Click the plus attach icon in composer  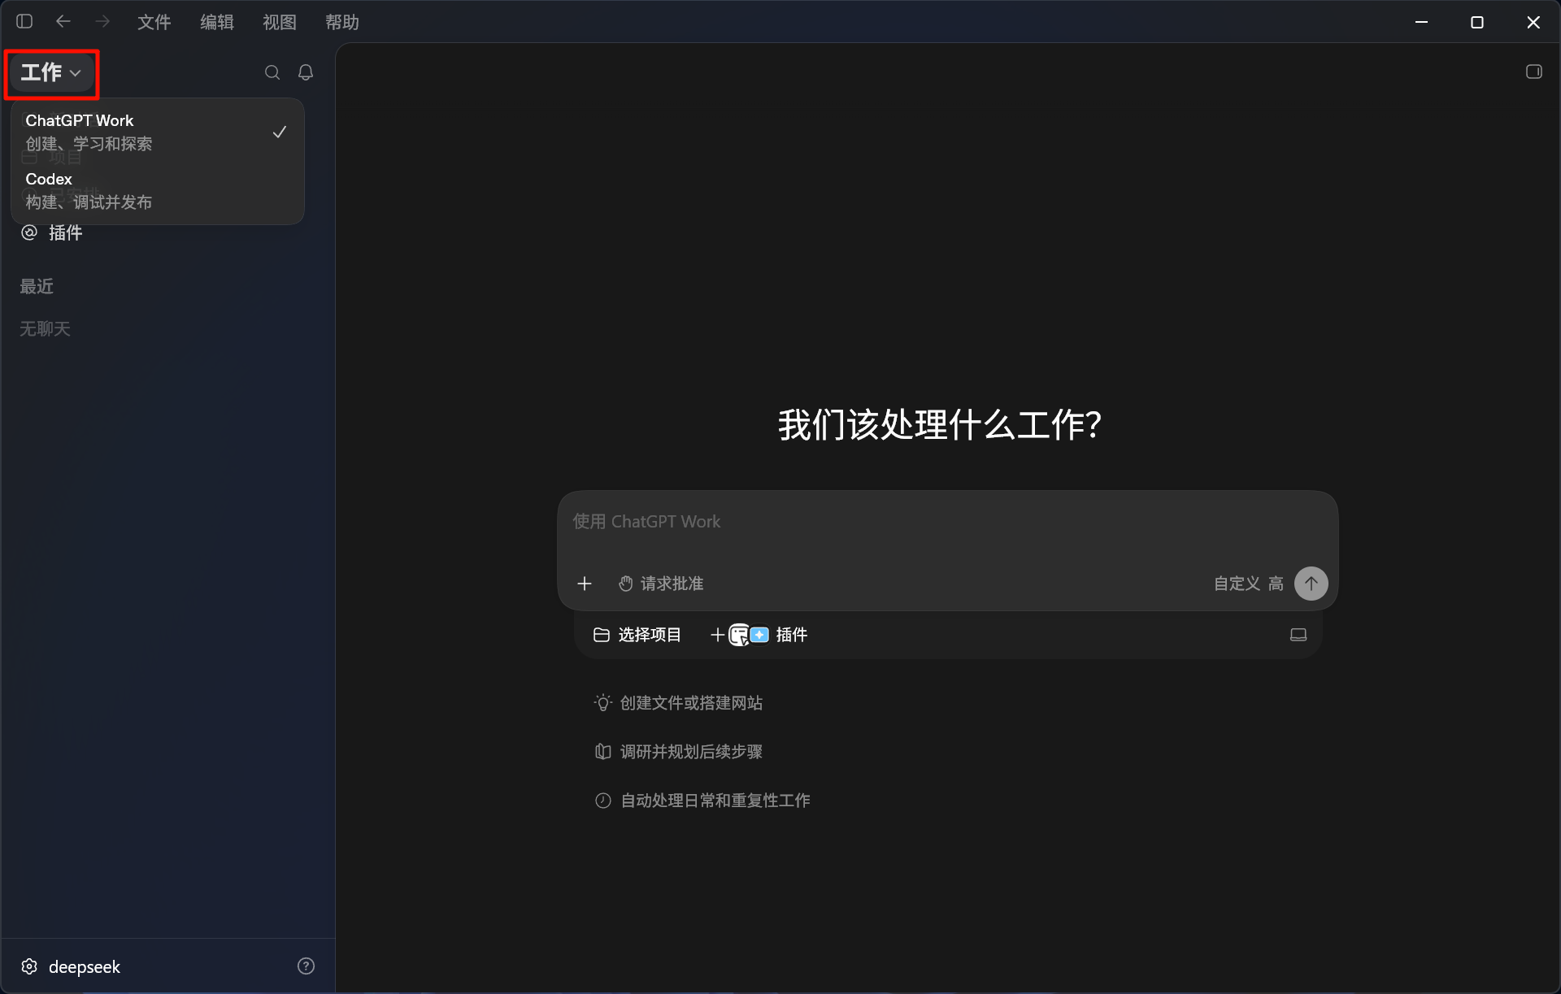[x=585, y=584]
